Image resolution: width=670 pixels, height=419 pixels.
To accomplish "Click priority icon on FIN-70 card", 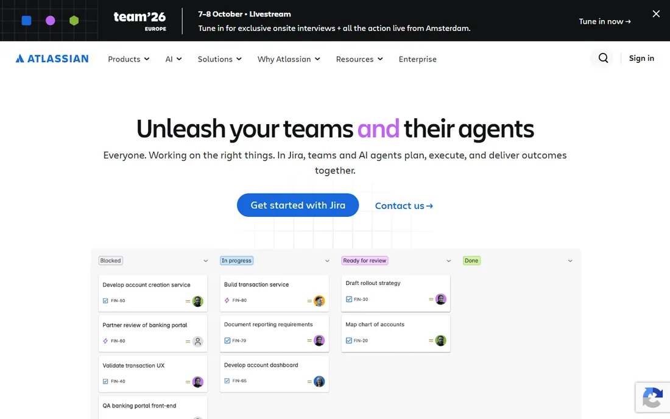I will click(309, 340).
